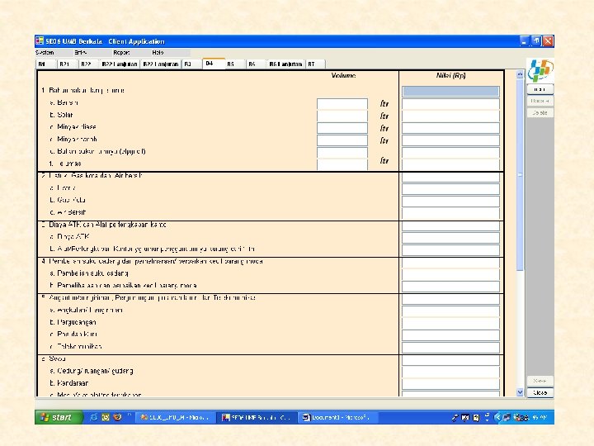Viewport: 594px width, 446px height.
Task: Click the application icon in the title bar
Action: click(40, 41)
